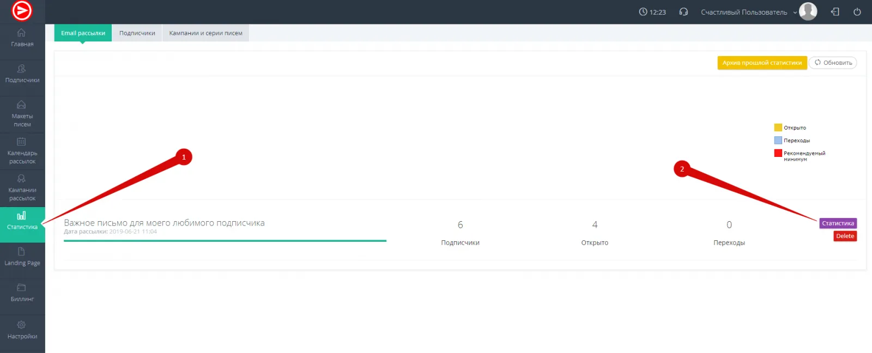872x353 pixels.
Task: Switch to Кампании и серии писем tab
Action: tap(205, 33)
